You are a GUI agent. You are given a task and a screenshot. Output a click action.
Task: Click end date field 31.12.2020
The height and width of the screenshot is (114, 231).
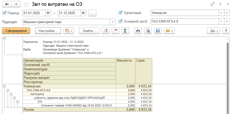69,13
